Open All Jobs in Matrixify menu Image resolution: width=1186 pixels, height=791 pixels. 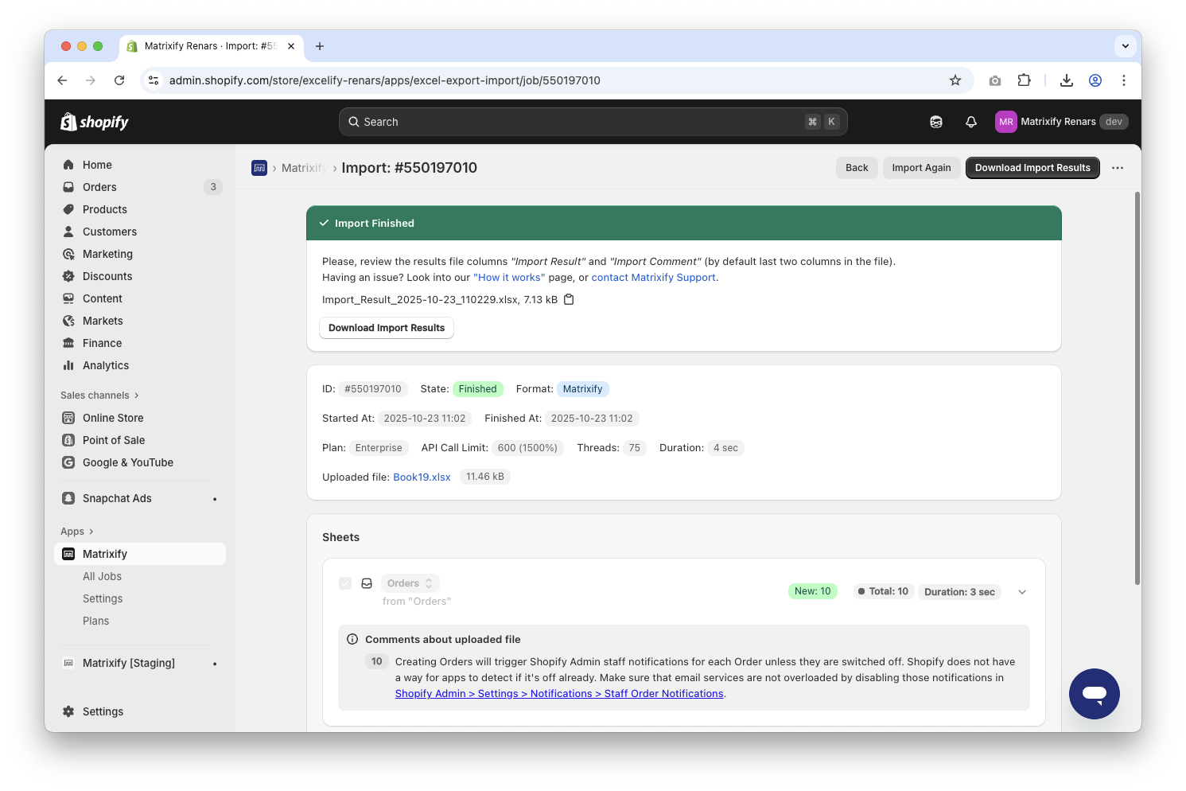(102, 576)
